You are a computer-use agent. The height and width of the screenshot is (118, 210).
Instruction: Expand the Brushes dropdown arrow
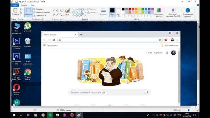click(x=67, y=16)
